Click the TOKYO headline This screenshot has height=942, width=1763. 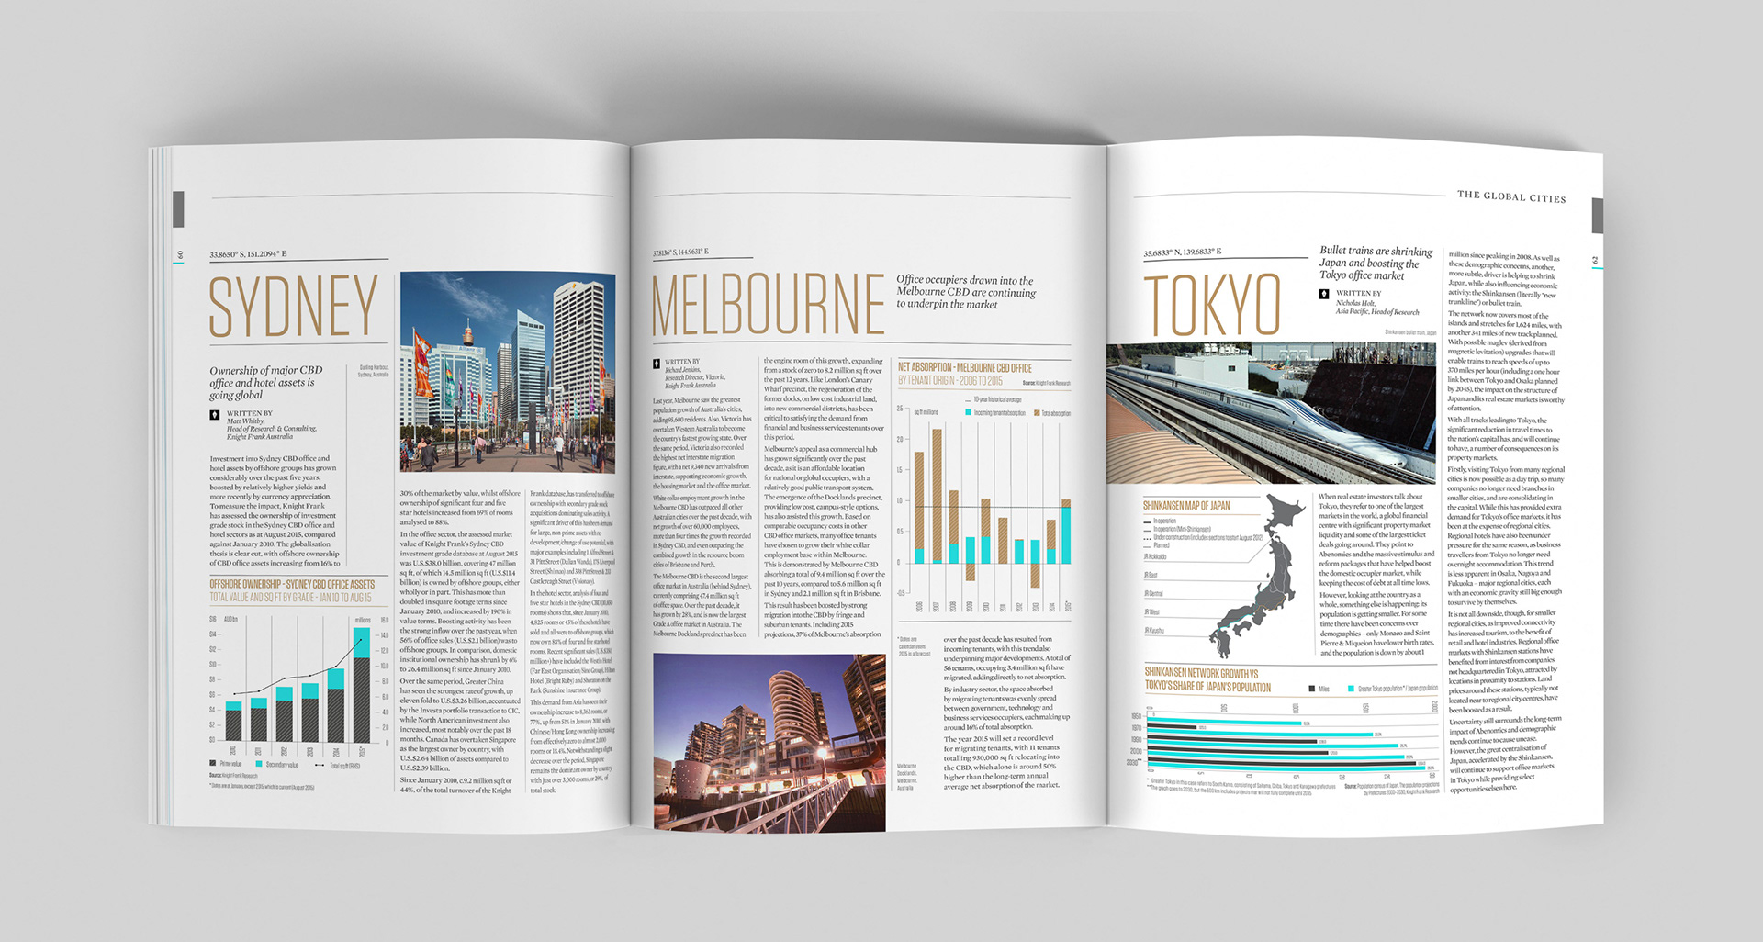point(1212,303)
